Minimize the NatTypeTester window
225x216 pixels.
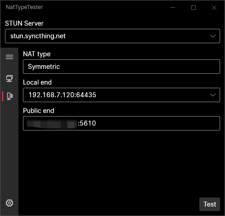[x=173, y=8]
